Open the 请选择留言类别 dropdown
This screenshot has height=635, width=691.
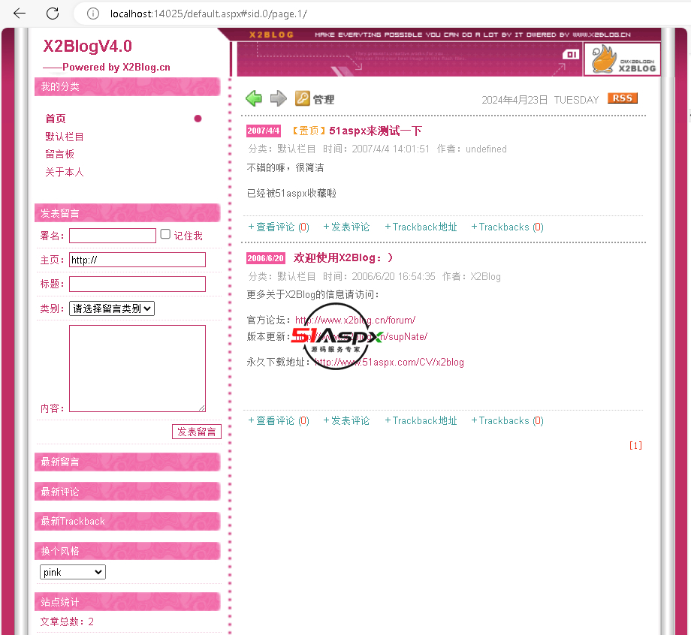click(x=112, y=308)
